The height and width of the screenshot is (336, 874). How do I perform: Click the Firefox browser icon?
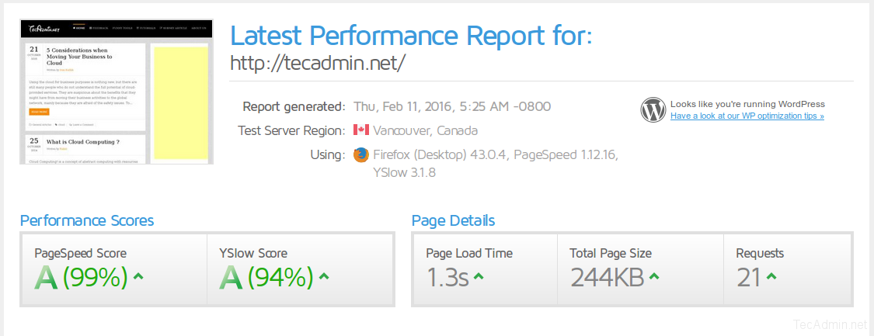[360, 154]
